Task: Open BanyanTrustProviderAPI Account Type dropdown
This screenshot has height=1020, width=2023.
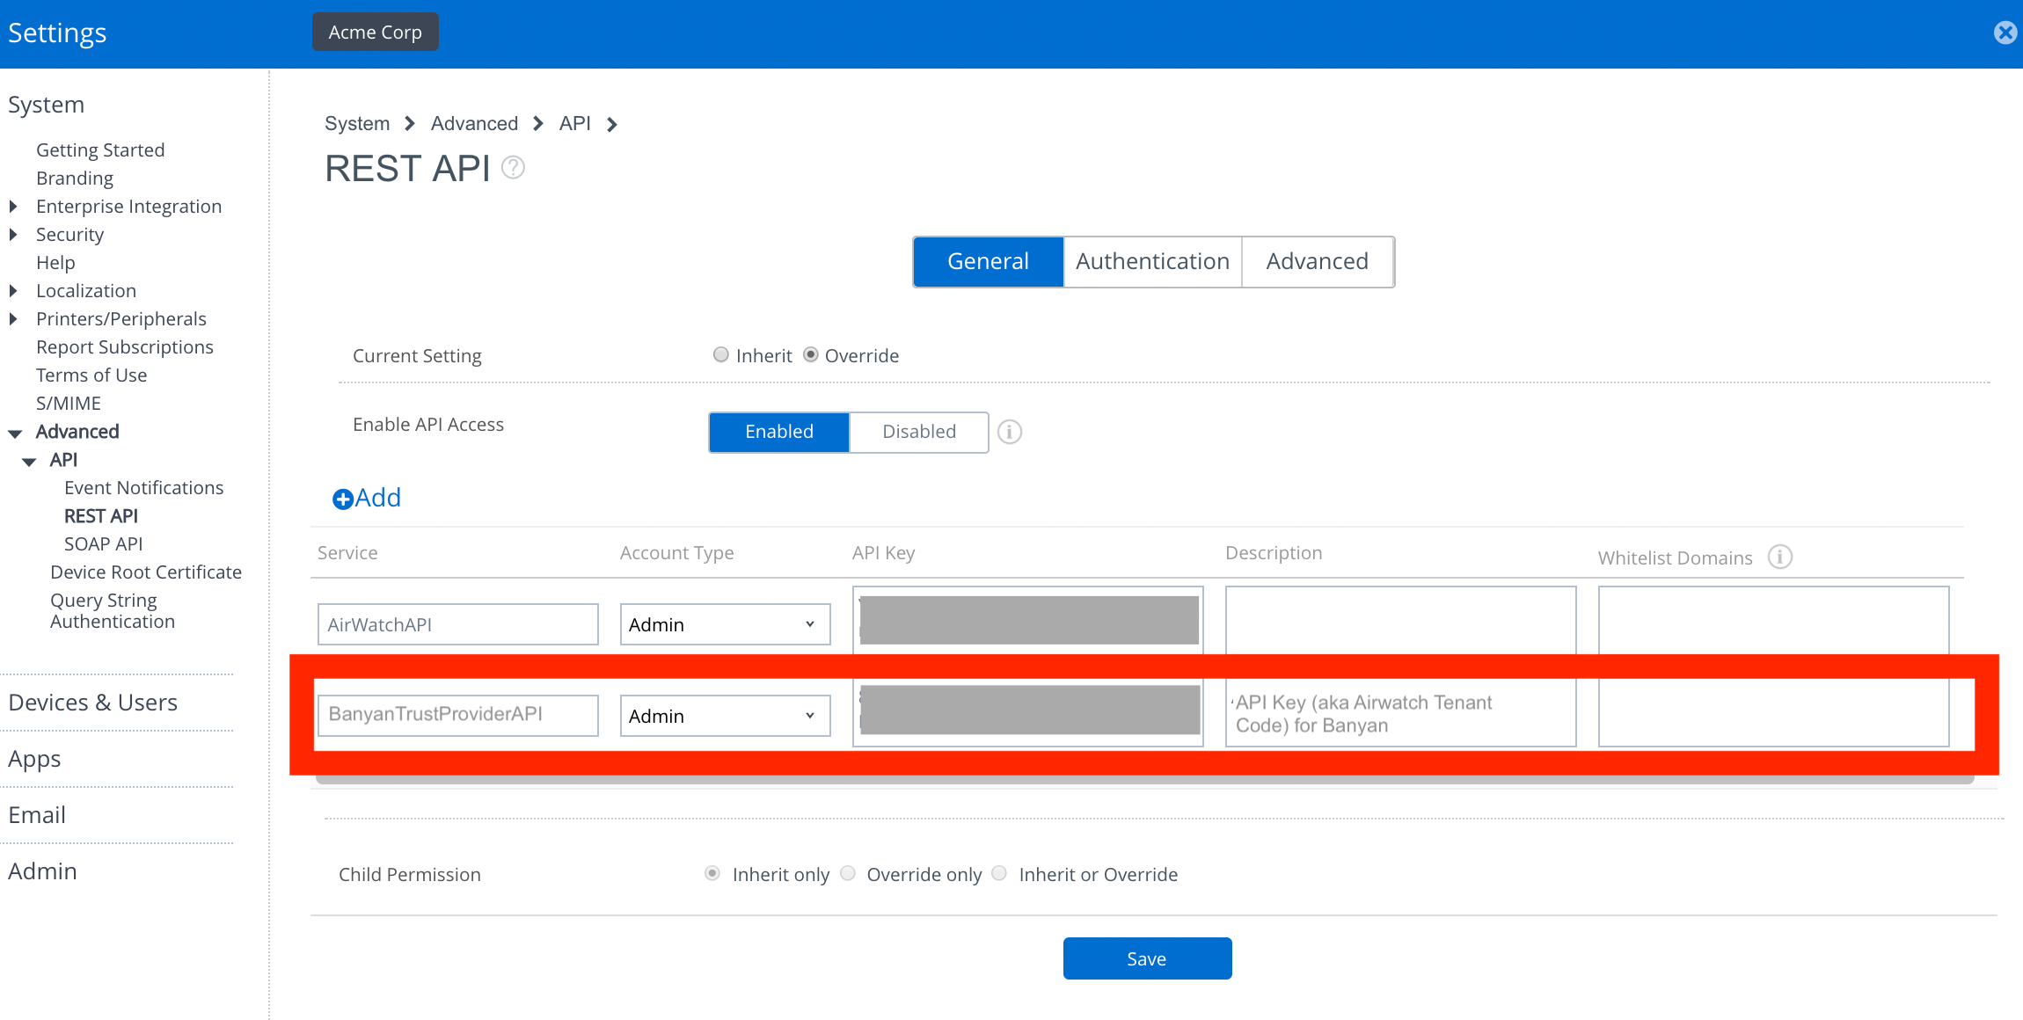Action: pyautogui.click(x=725, y=716)
